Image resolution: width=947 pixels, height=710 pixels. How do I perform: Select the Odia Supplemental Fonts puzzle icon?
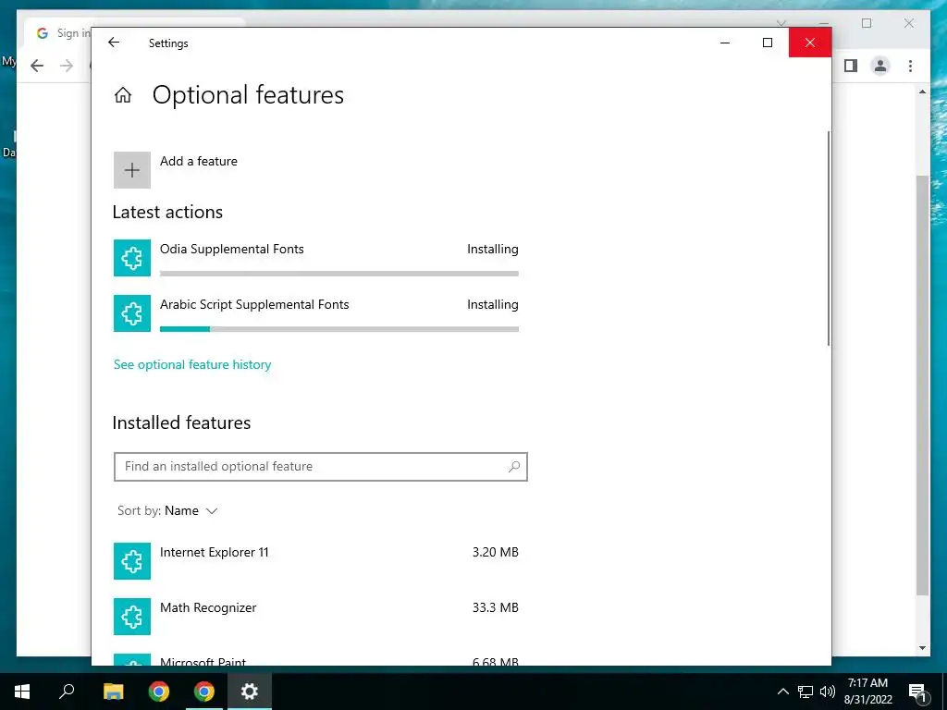point(132,258)
